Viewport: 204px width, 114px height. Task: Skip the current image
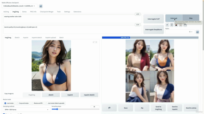191,18
